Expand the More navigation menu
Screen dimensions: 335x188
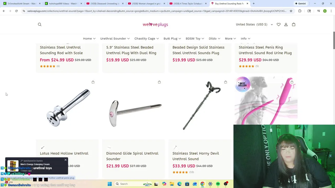click(x=230, y=38)
